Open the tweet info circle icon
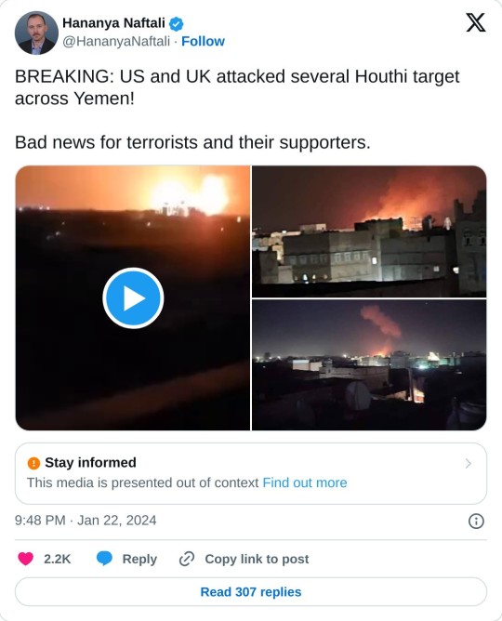This screenshot has height=621, width=502. [476, 521]
